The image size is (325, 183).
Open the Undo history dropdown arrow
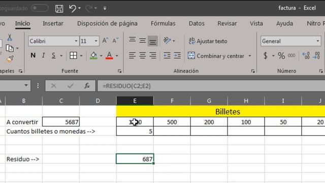(x=80, y=8)
